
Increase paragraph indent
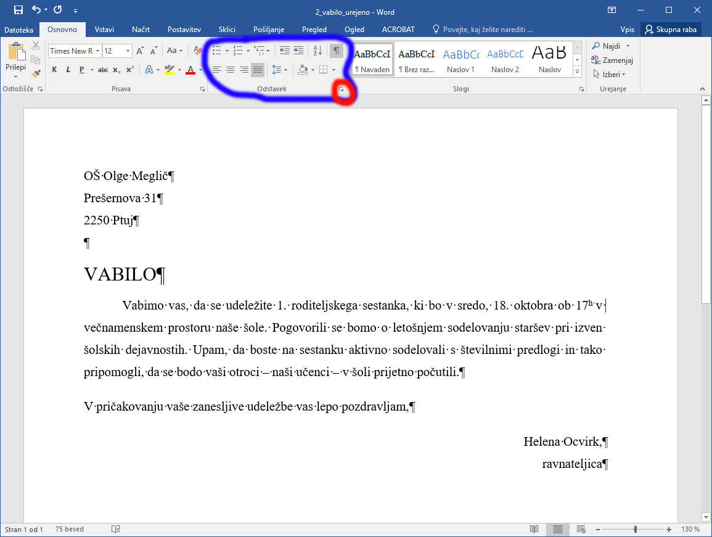point(298,51)
